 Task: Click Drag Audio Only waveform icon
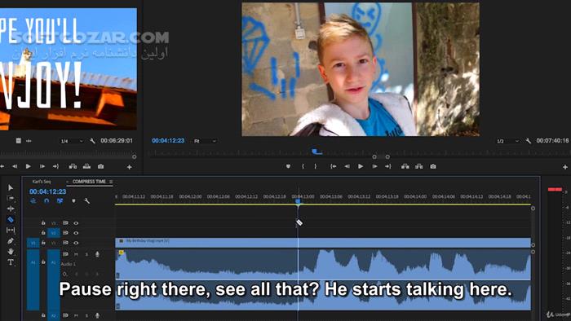tap(29, 140)
